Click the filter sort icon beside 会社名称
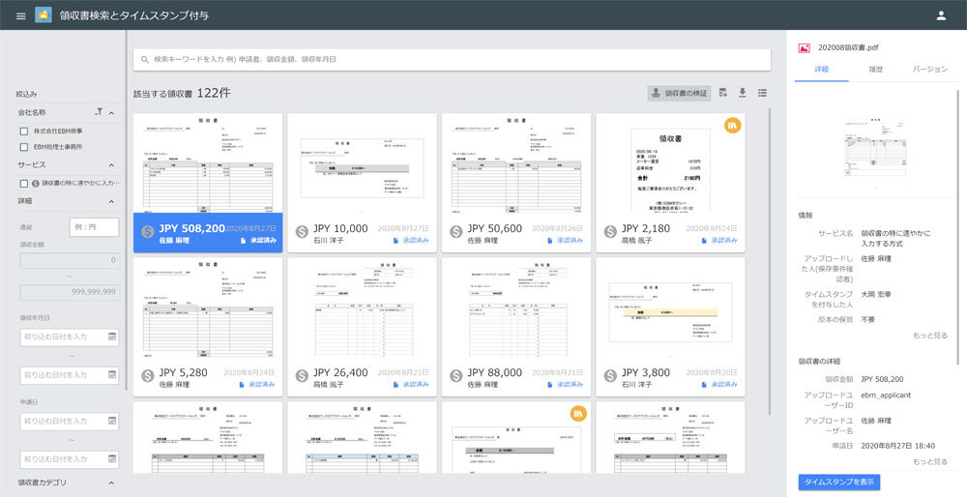The image size is (967, 497). tap(99, 112)
